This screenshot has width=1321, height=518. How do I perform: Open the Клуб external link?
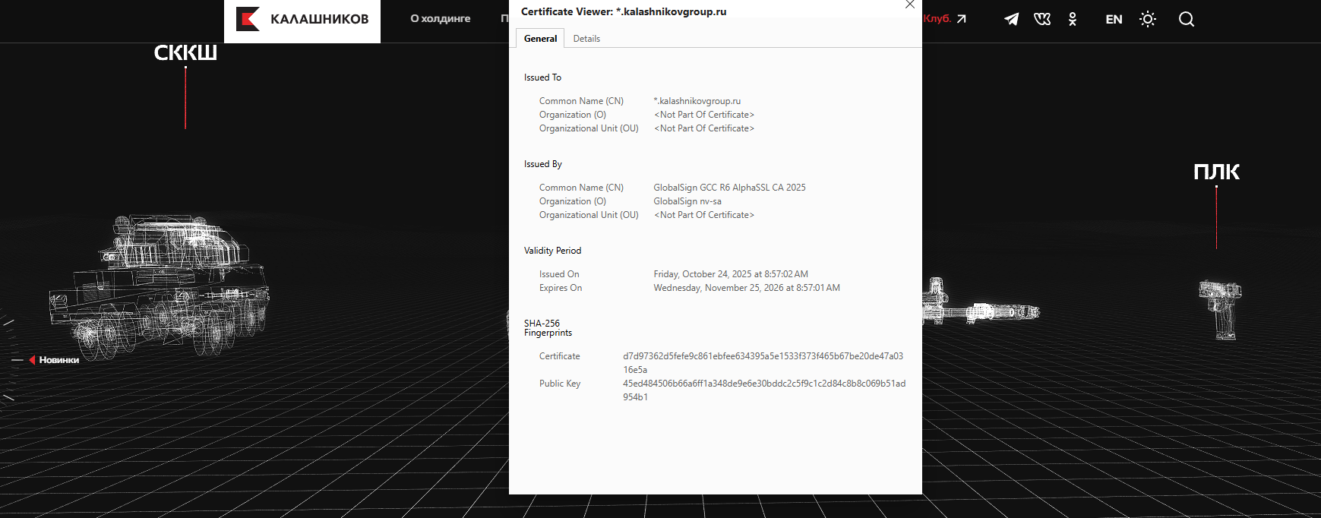[x=944, y=18]
